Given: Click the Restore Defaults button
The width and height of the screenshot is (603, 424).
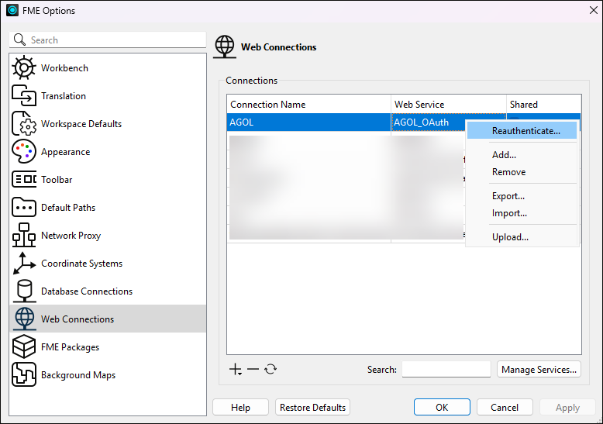Looking at the screenshot, I should click(x=312, y=407).
